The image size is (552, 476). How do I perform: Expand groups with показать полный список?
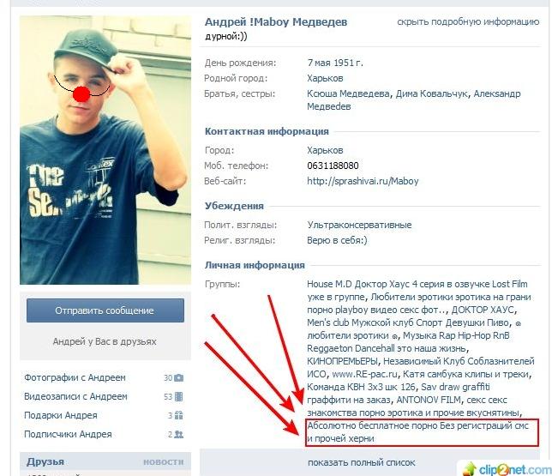pyautogui.click(x=362, y=462)
